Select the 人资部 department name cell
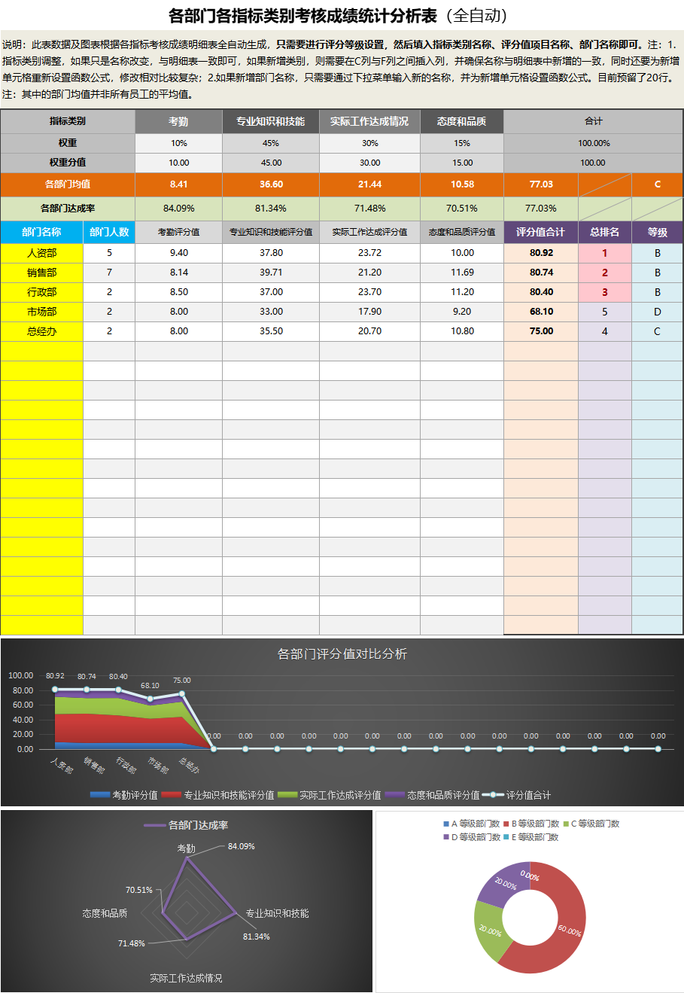 (x=41, y=253)
